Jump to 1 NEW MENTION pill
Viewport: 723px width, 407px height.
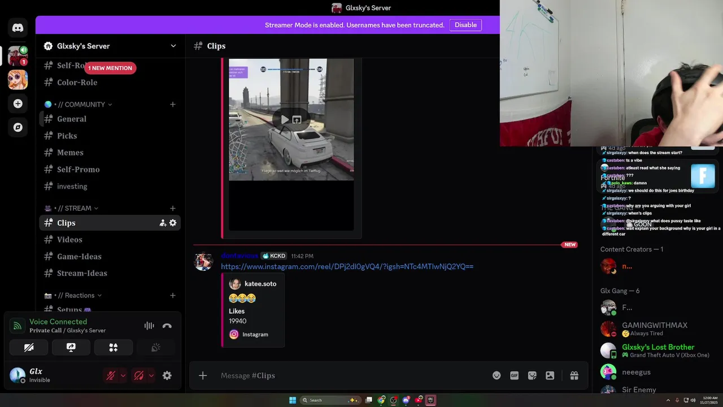coord(110,68)
